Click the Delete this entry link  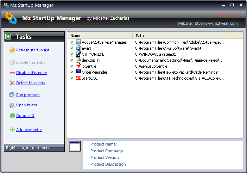point(31,83)
